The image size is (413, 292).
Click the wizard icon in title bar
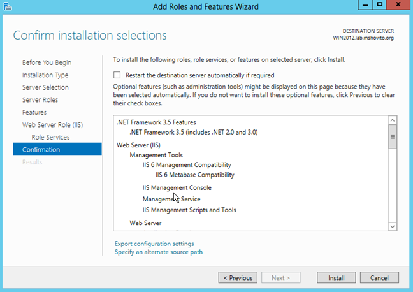[8, 6]
